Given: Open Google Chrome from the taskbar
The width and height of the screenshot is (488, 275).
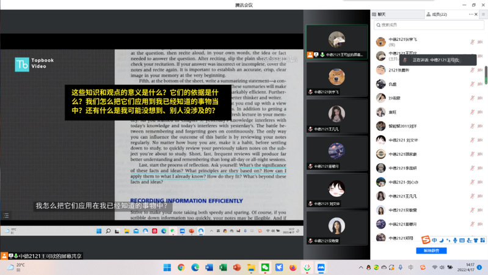Looking at the screenshot, I should (x=181, y=268).
